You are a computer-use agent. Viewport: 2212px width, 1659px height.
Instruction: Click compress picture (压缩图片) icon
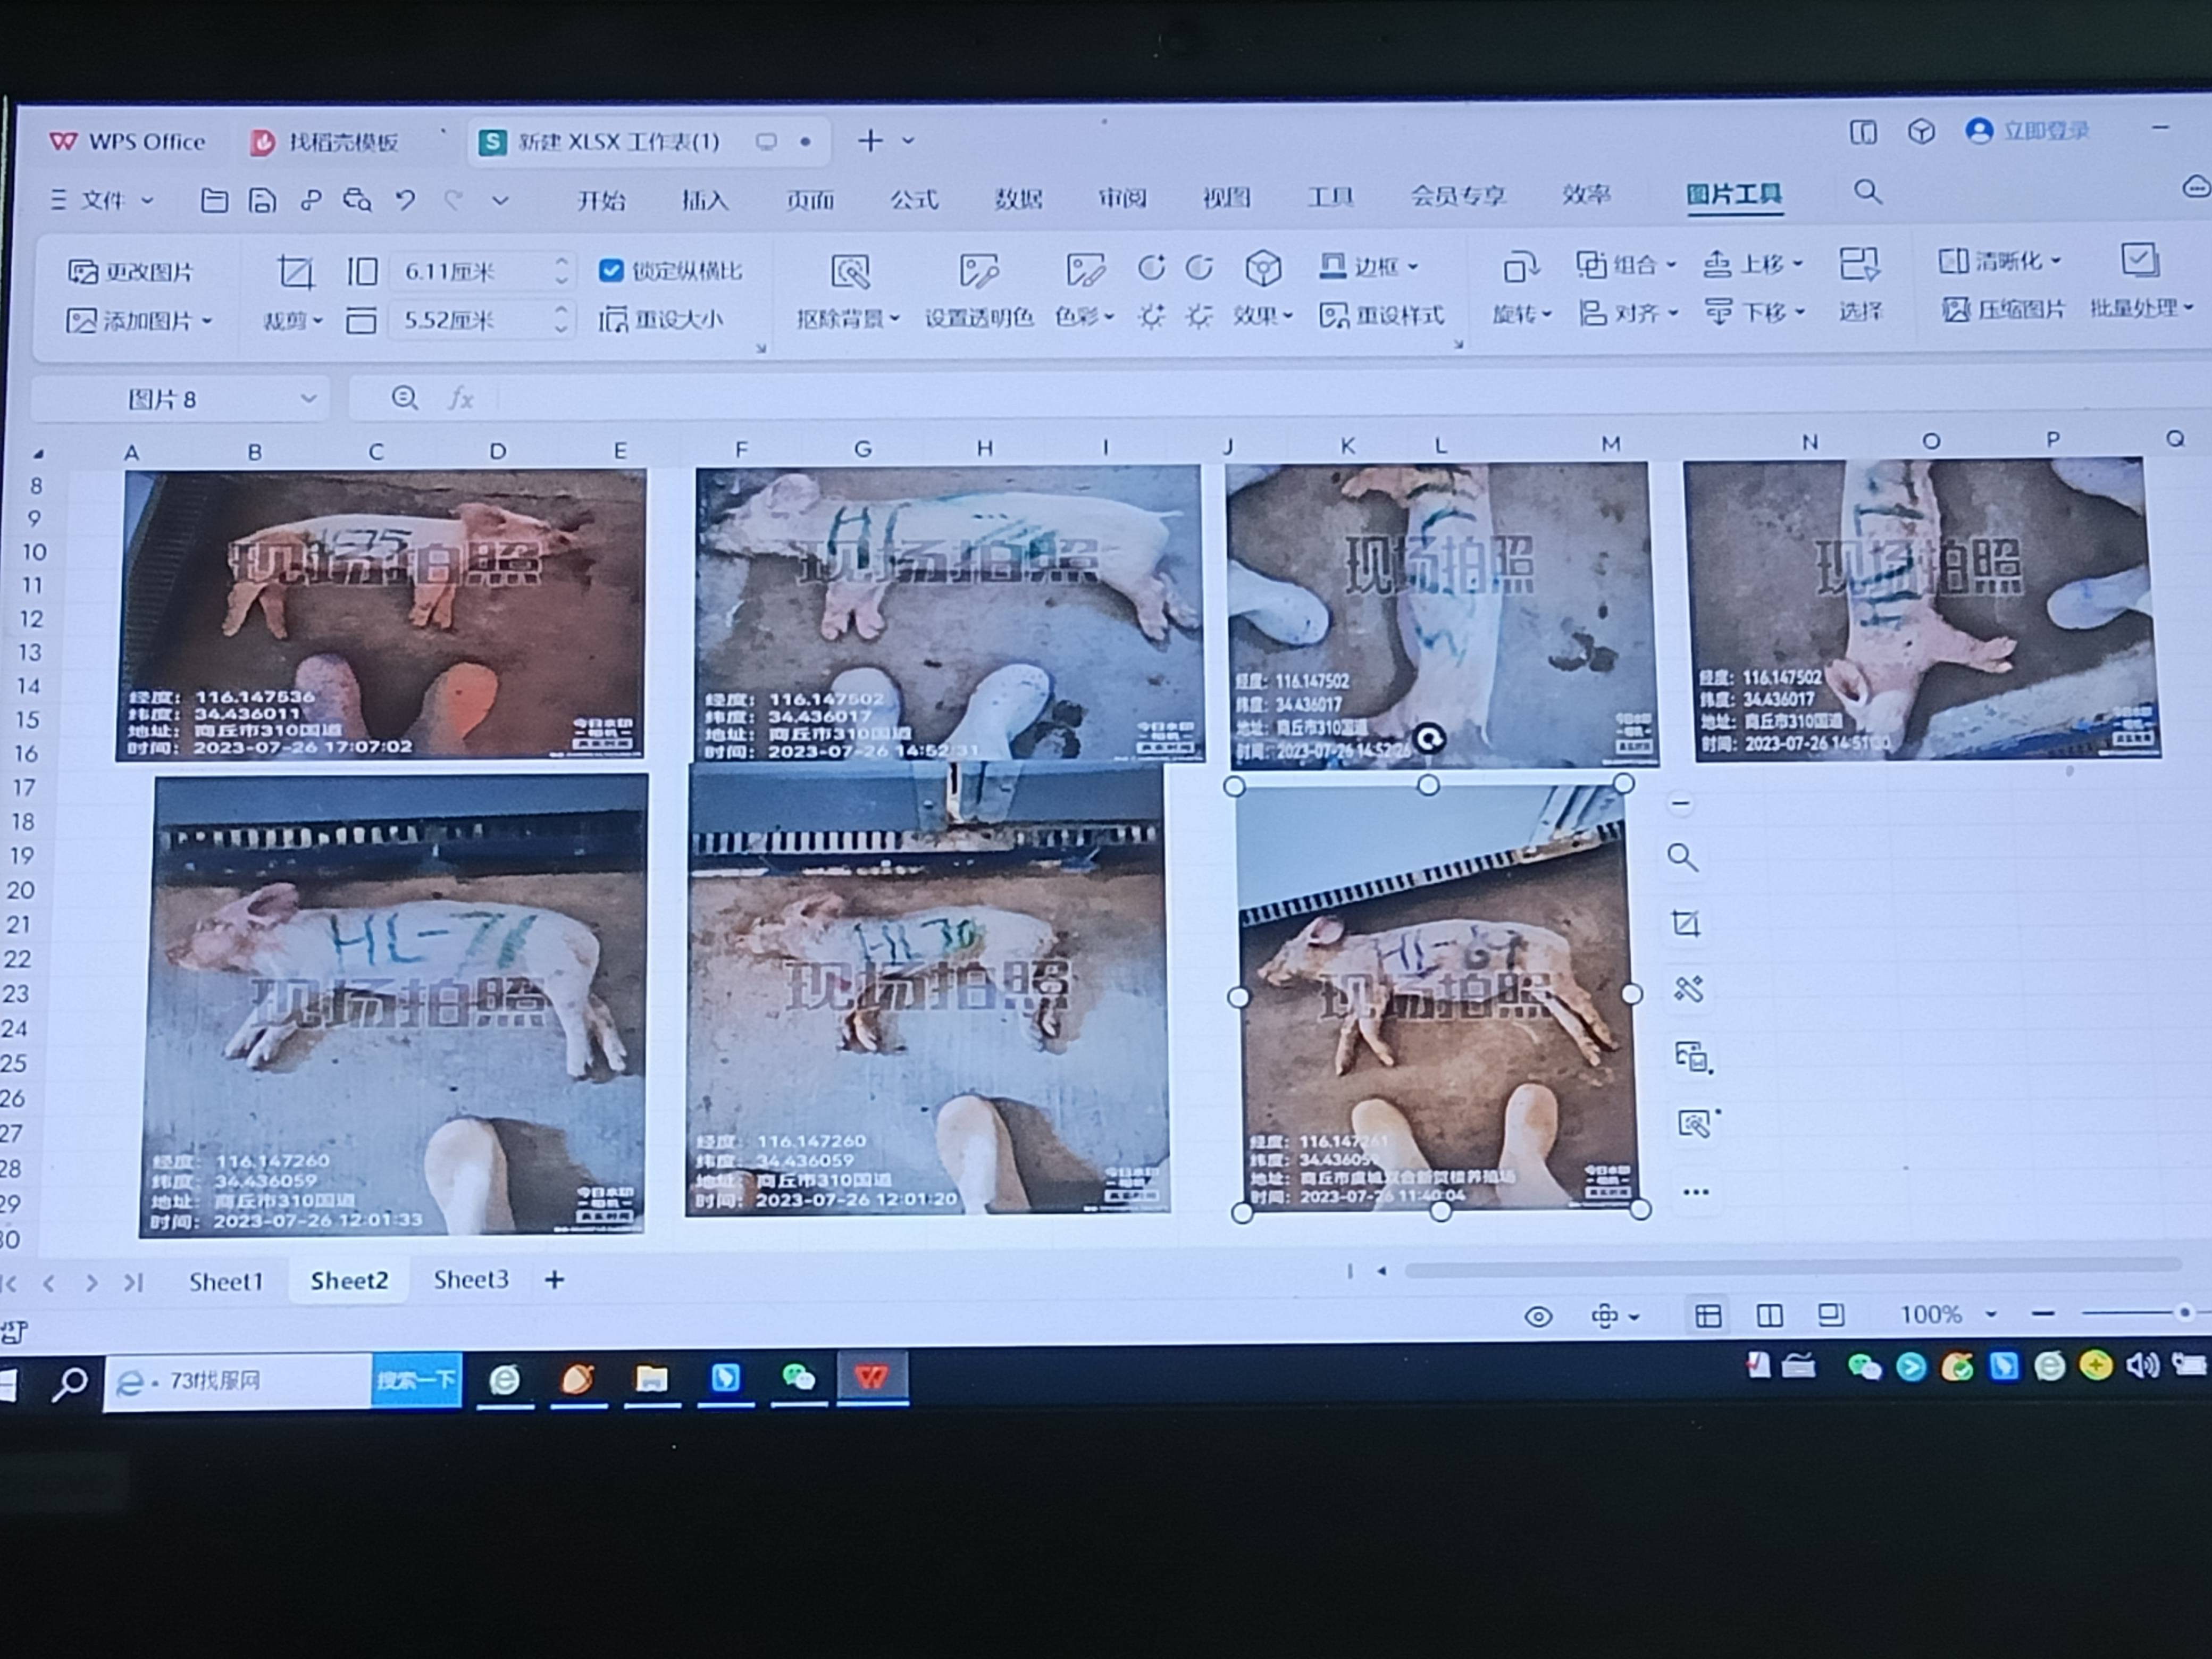point(1956,310)
